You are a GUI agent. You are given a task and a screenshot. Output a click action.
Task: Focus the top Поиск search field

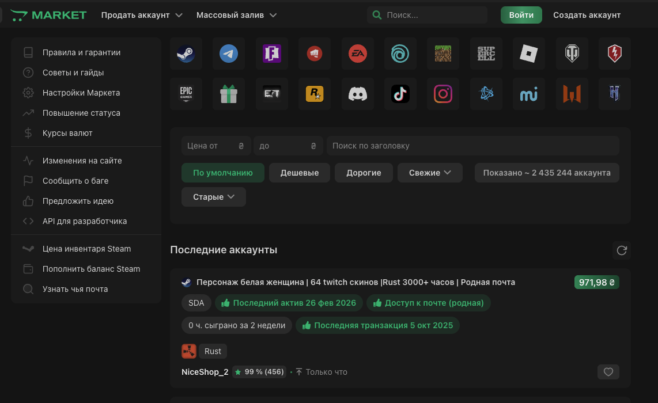pos(427,15)
